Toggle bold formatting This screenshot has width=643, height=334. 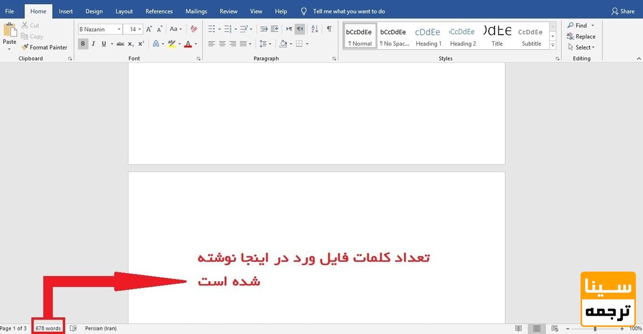coord(83,44)
